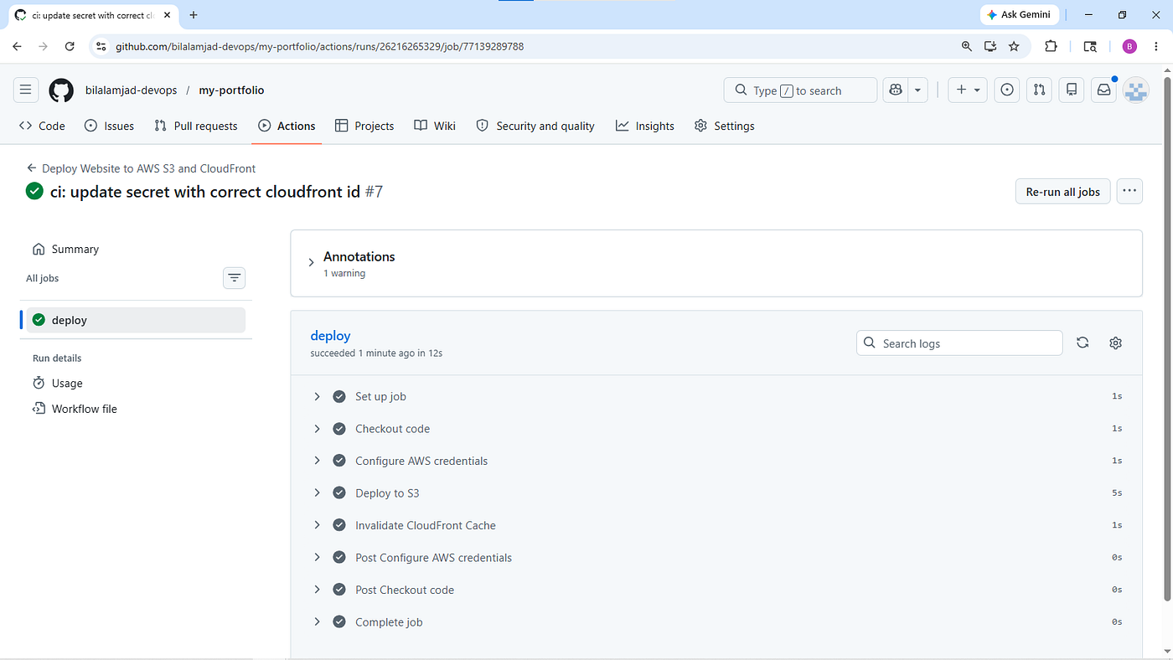The image size is (1173, 660).
Task: Click the deploy job title heading
Action: coord(330,336)
